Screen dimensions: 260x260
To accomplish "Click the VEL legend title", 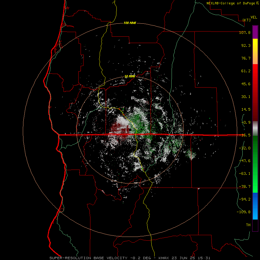I will tap(254, 17).
